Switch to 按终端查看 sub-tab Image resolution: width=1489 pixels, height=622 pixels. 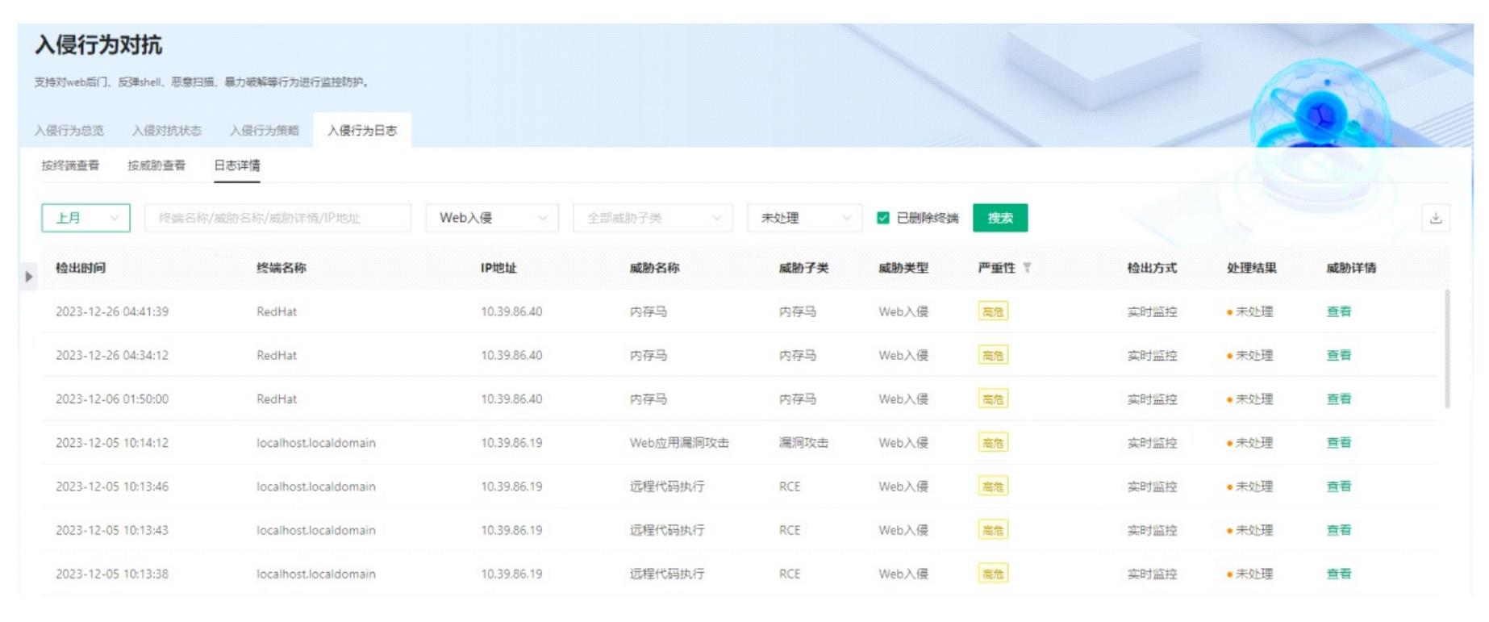point(70,165)
